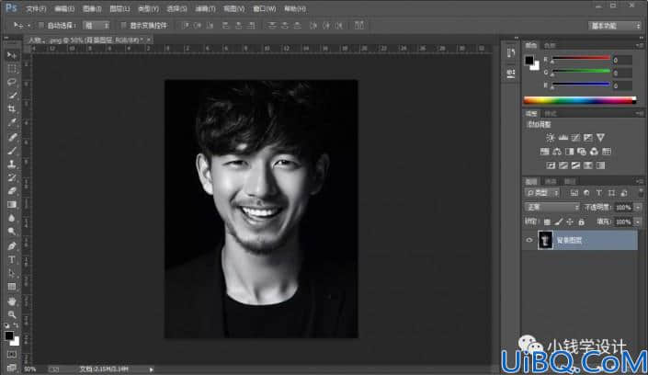The height and width of the screenshot is (375, 648).
Task: Open the Color panel flyout menu
Action: click(640, 45)
